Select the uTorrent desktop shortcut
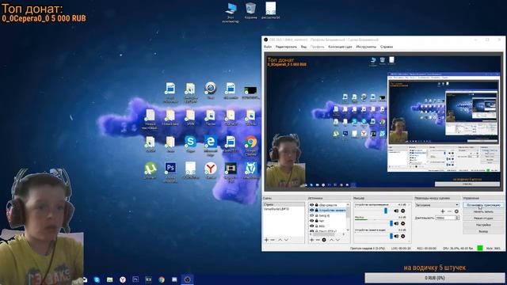This screenshot has width=507, height=285. [151, 168]
